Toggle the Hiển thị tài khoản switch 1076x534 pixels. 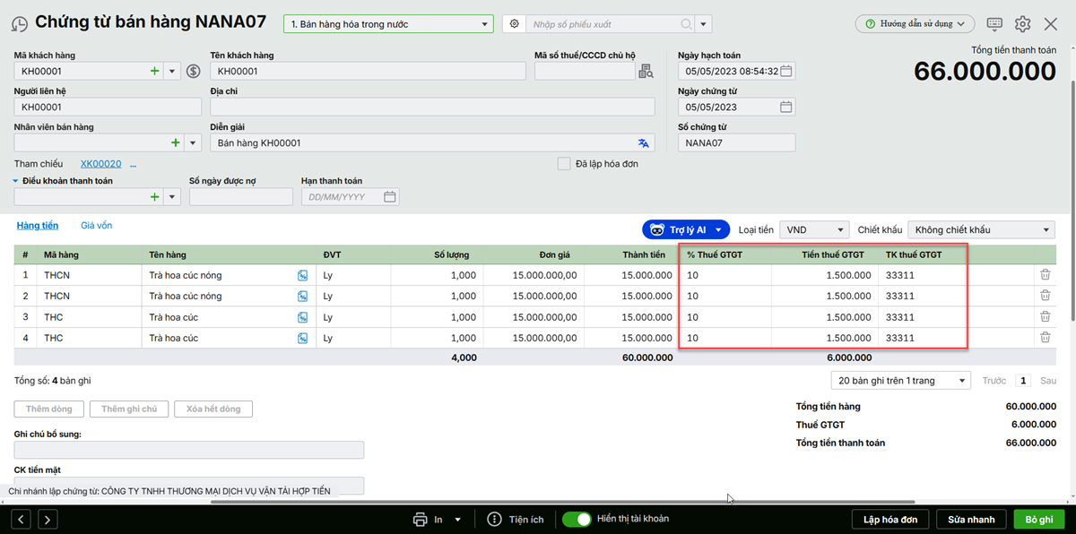click(x=577, y=520)
